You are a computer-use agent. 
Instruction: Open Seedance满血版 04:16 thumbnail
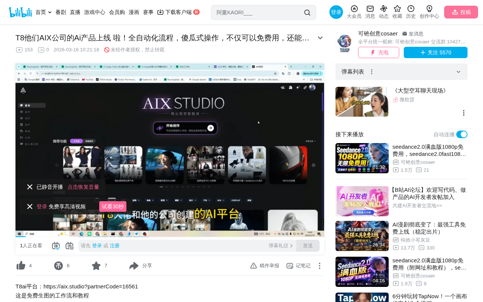tap(362, 272)
